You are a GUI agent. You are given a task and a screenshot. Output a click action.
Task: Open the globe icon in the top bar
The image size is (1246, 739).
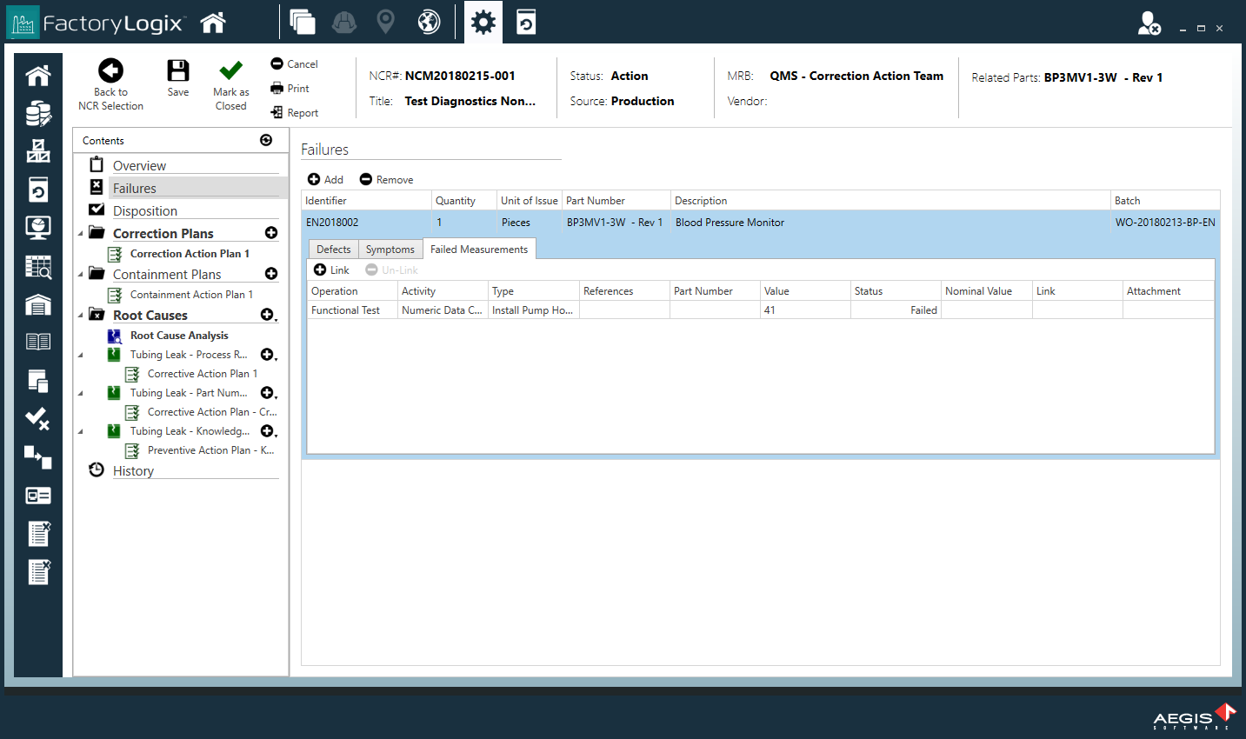point(429,22)
